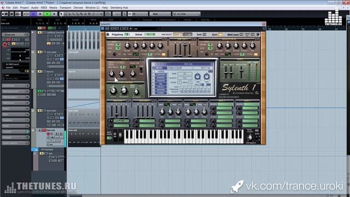The width and height of the screenshot is (350, 197).
Task: Select the DELAY effect button
Action: pyautogui.click(x=161, y=87)
